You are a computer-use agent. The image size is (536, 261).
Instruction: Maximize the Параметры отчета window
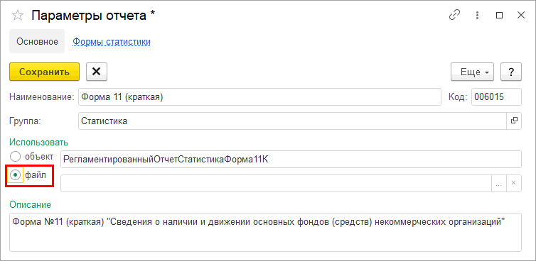point(500,16)
